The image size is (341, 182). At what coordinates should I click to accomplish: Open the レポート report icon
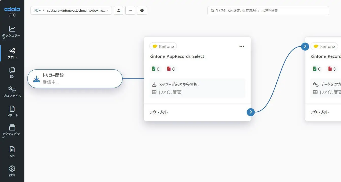(12, 109)
